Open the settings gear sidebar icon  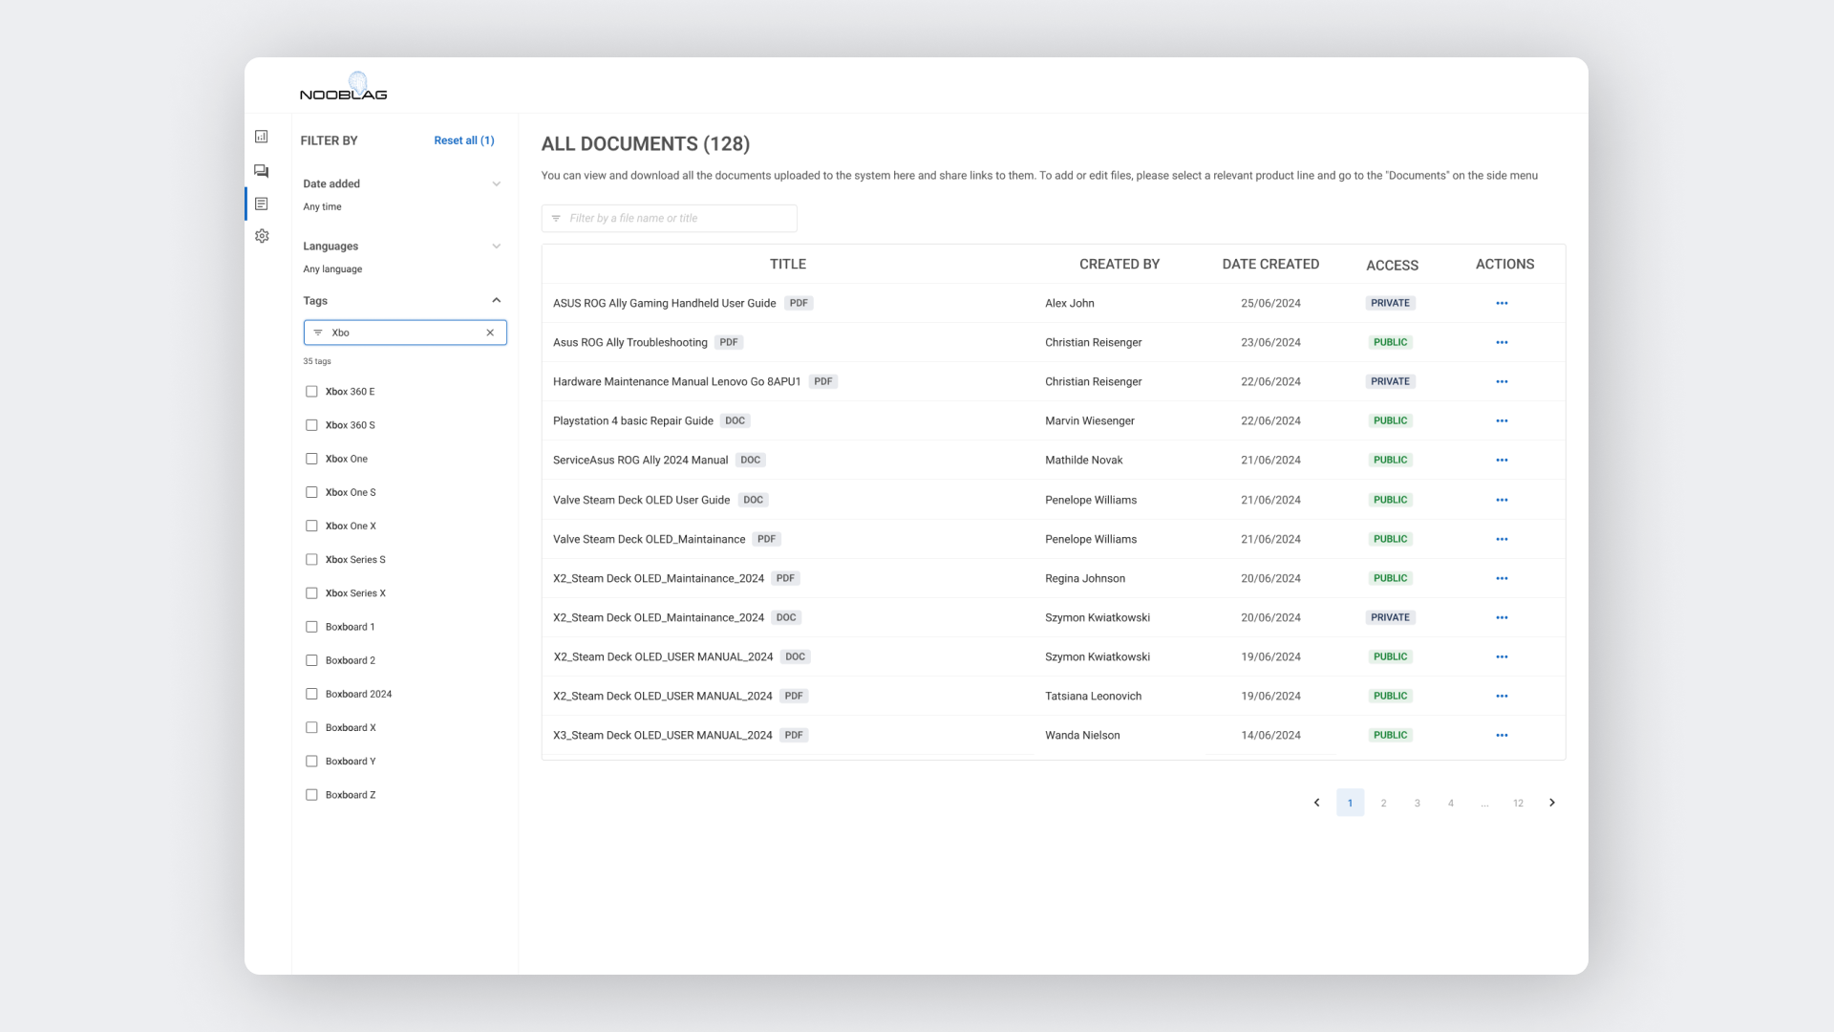262,236
